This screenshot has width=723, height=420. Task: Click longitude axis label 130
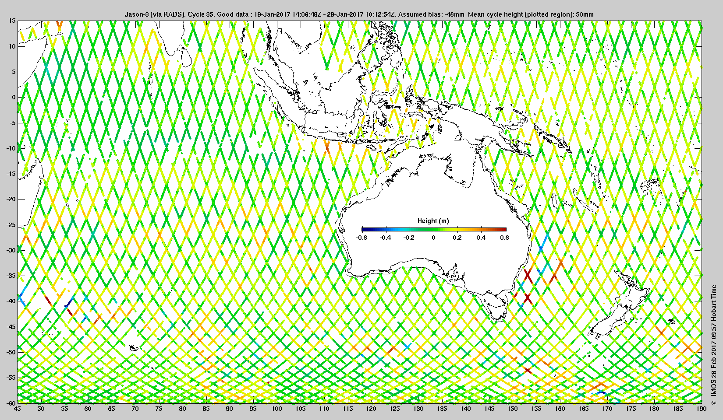coord(418,409)
